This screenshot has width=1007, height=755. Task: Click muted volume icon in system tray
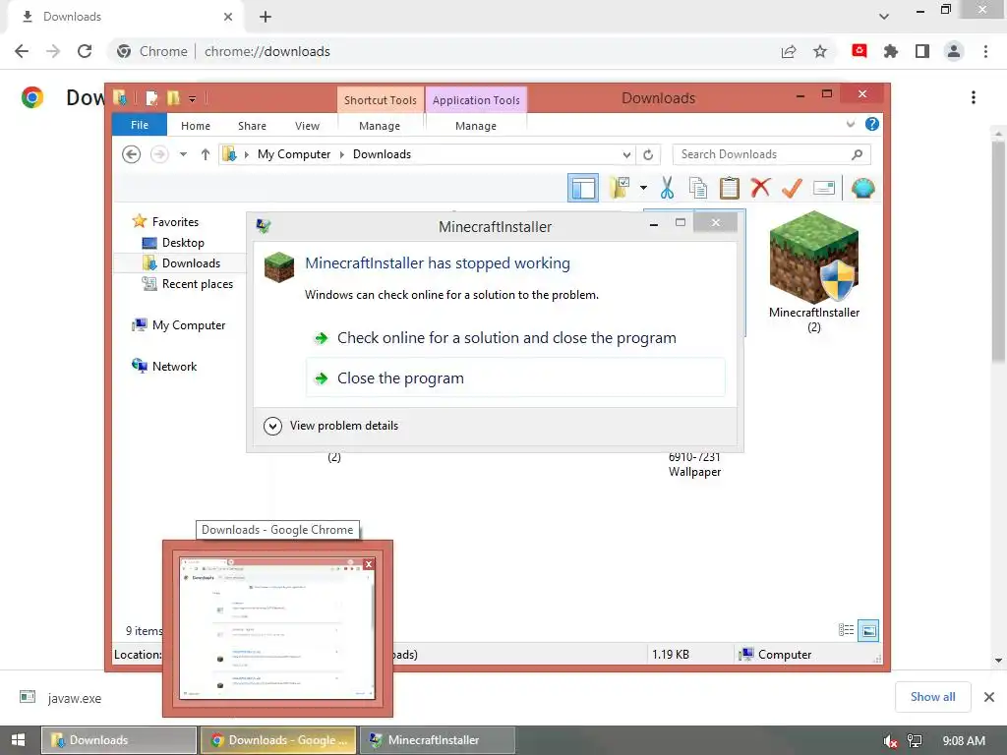pyautogui.click(x=890, y=740)
